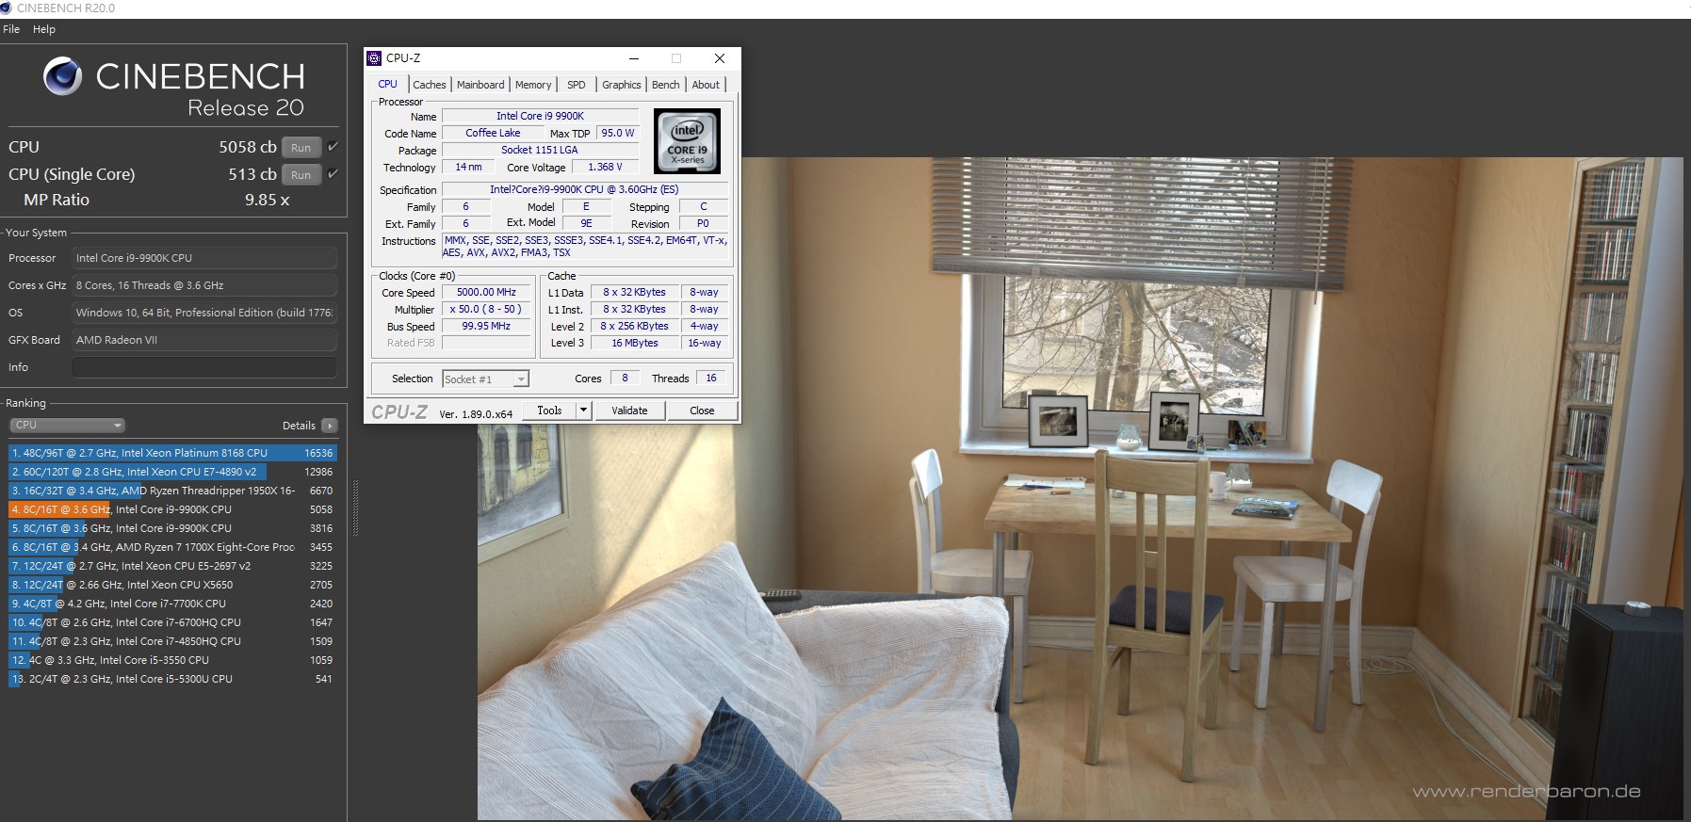The height and width of the screenshot is (822, 1691).
Task: Click the Cinebench logo icon
Action: 63,76
